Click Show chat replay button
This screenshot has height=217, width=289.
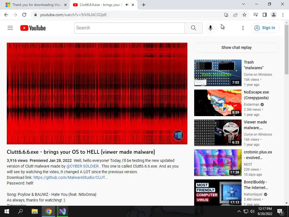pyautogui.click(x=236, y=47)
